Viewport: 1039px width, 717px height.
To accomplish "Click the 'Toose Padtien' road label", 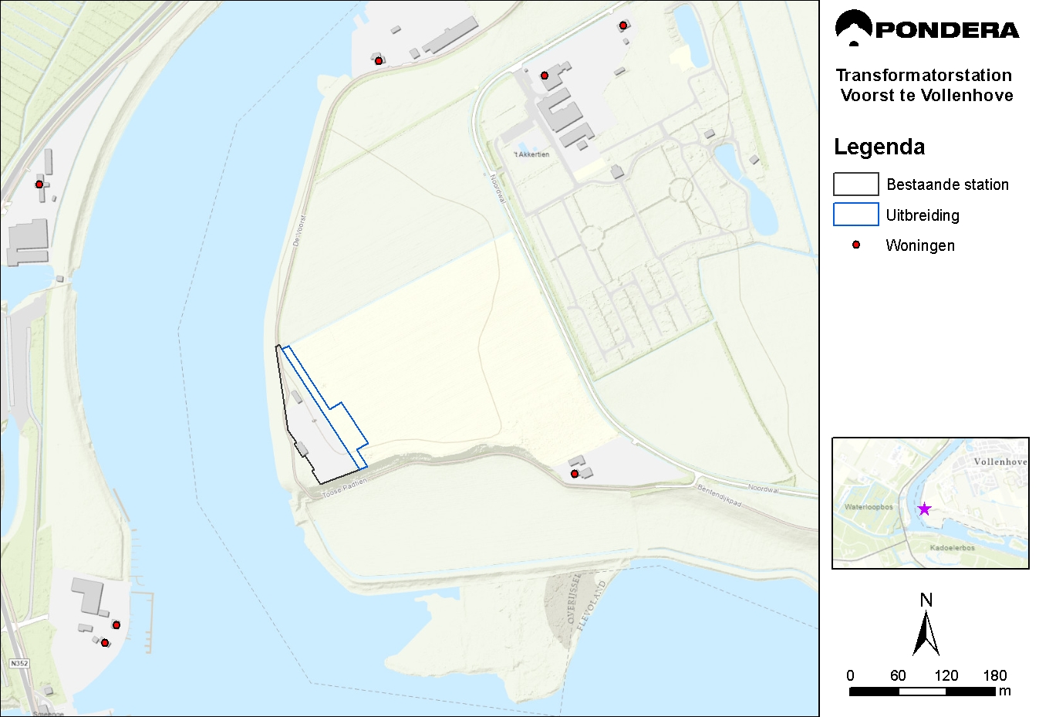I will [x=344, y=488].
